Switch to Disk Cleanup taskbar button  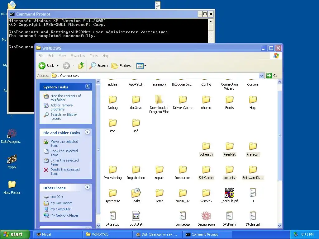[157, 234]
